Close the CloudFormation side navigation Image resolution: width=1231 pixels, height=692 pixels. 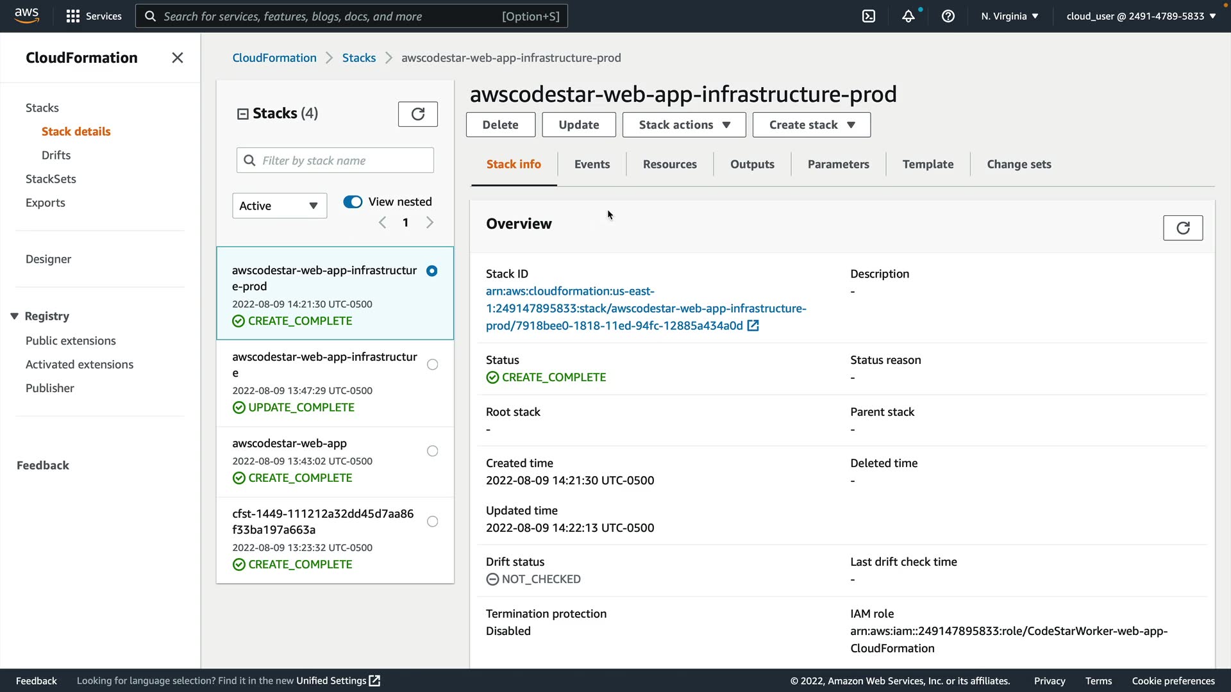tap(178, 58)
